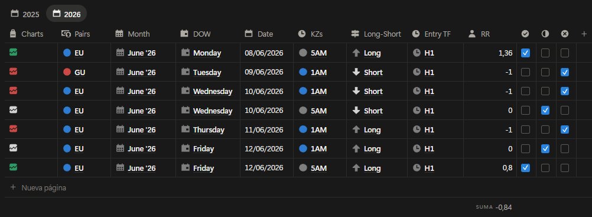Open the H1 entry in Tuesday row
592x217 pixels.
click(x=430, y=72)
